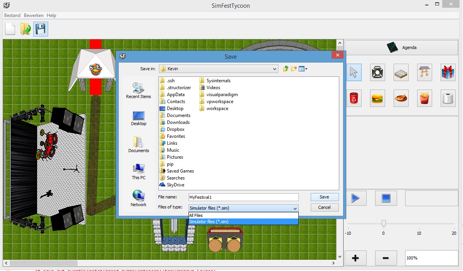Screen dimensions: 463x271
Task: Pick the french fries stand tool
Action: pyautogui.click(x=424, y=98)
